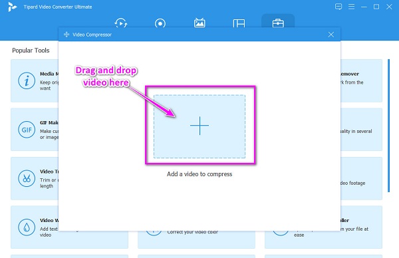Open the Collage layout tab

click(239, 23)
